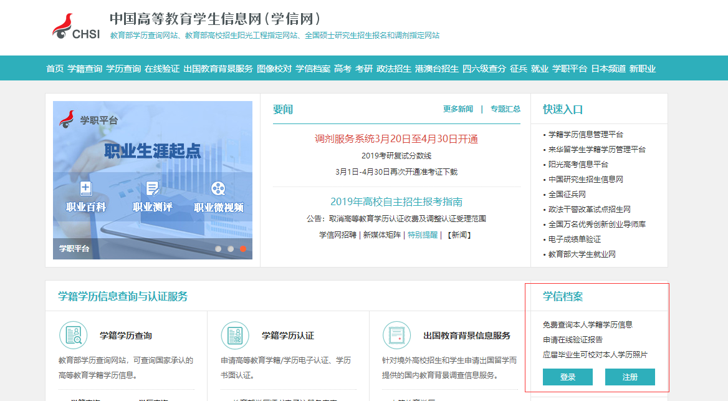This screenshot has height=401, width=728.
Task: Open 职业微视频 icon in the banner
Action: 218,189
